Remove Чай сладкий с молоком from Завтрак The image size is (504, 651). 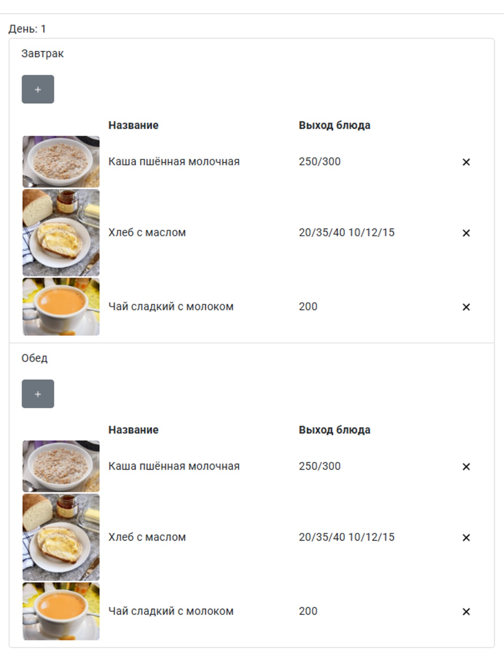466,307
